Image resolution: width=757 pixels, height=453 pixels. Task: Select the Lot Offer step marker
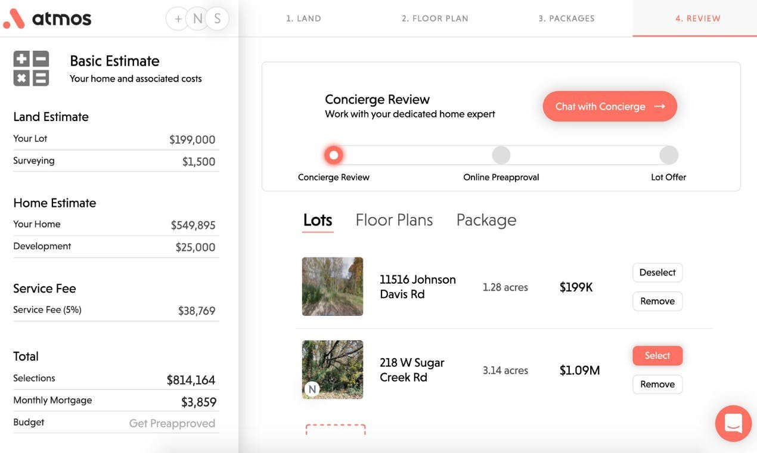coord(669,156)
